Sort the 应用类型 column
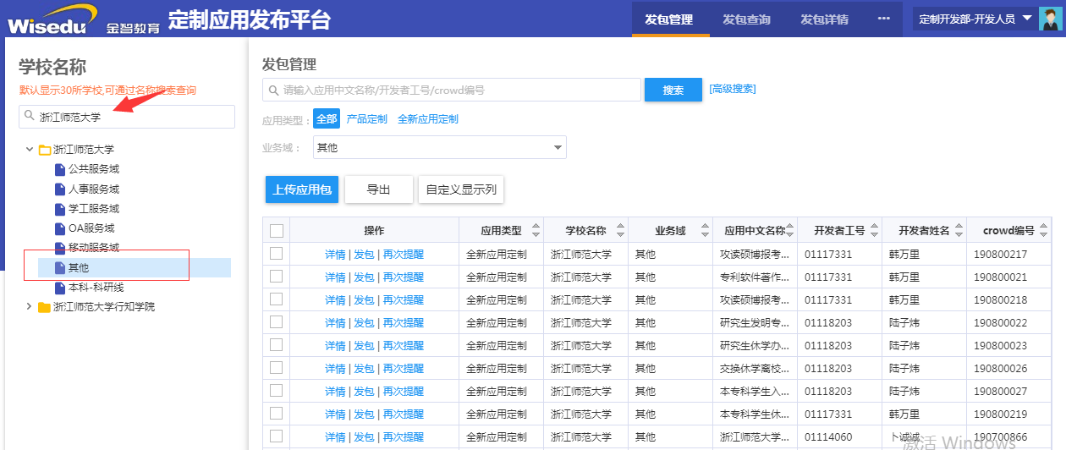This screenshot has height=450, width=1066. 536,230
